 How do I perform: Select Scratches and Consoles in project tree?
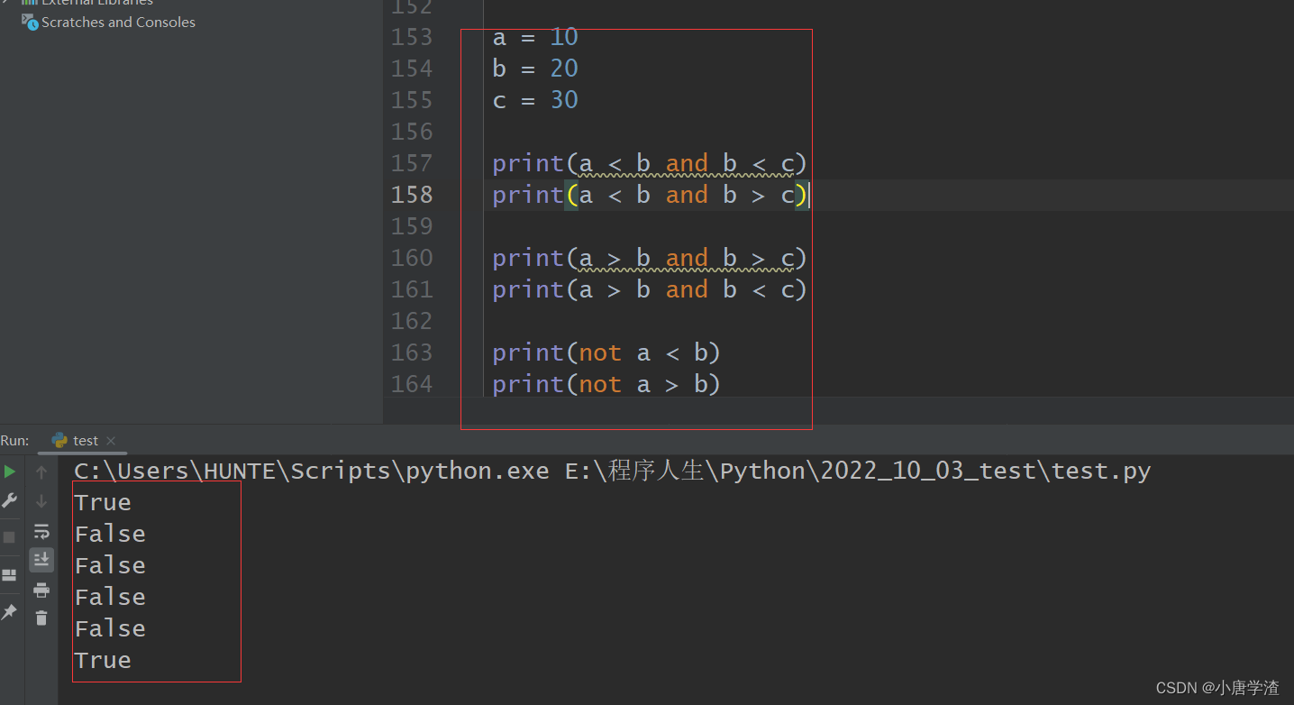(118, 22)
